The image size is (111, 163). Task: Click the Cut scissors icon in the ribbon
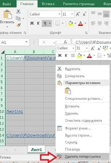(x=18, y=12)
